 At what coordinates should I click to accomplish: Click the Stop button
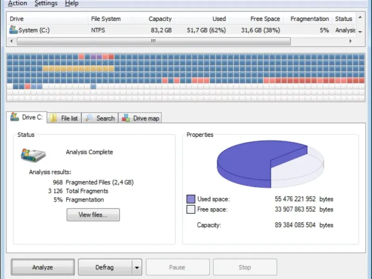click(x=245, y=267)
